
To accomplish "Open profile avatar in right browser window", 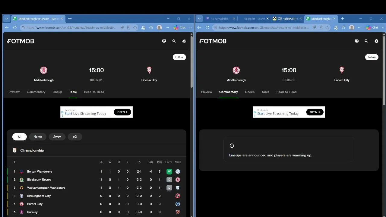I will pos(352,27).
